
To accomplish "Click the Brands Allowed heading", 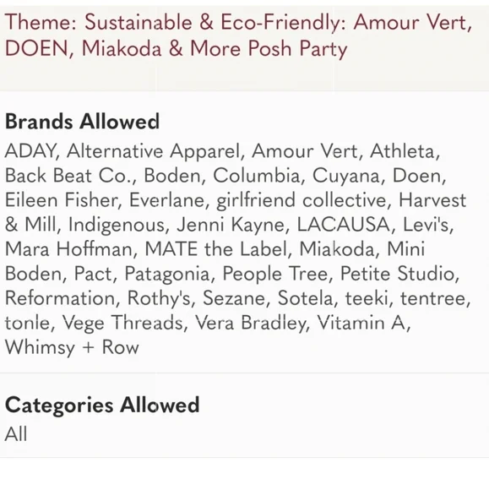I will tap(82, 122).
